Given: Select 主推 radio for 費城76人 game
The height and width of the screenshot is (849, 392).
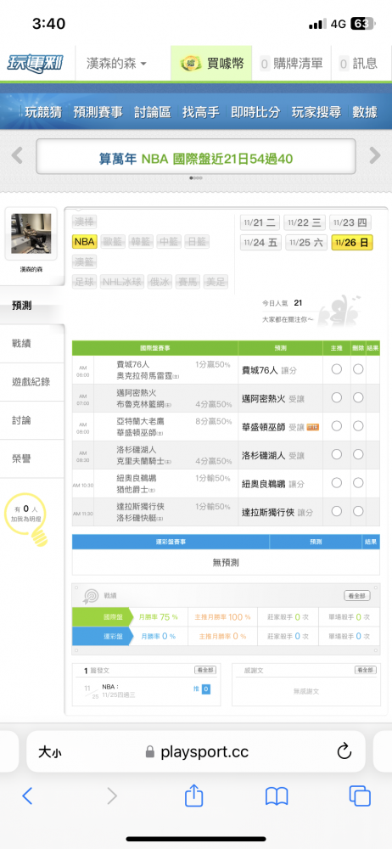Looking at the screenshot, I should click(x=337, y=370).
